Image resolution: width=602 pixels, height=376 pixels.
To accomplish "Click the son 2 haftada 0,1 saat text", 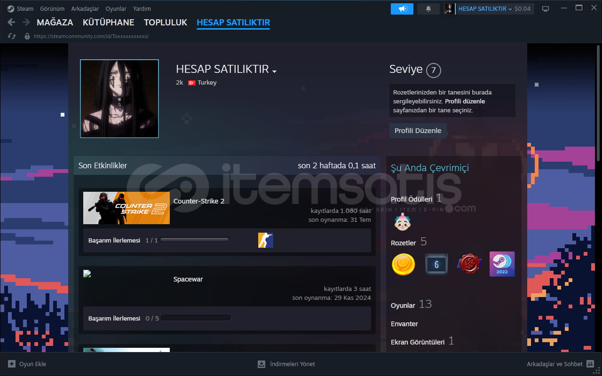I will (337, 165).
